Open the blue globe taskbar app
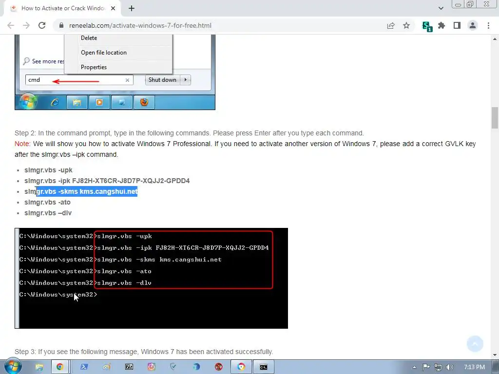Image resolution: width=499 pixels, height=374 pixels. (196, 367)
